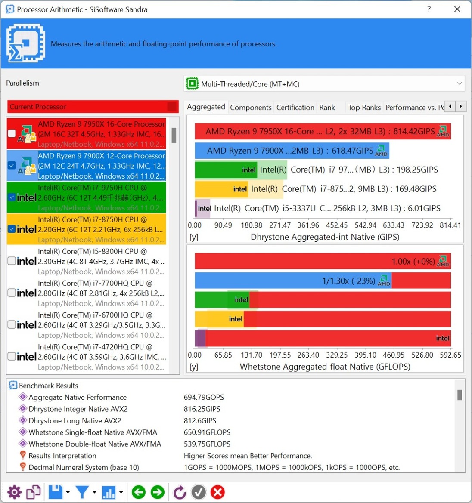Viewport: 472px width, 503px height.
Task: Select the Aggregated tab
Action: 206,107
